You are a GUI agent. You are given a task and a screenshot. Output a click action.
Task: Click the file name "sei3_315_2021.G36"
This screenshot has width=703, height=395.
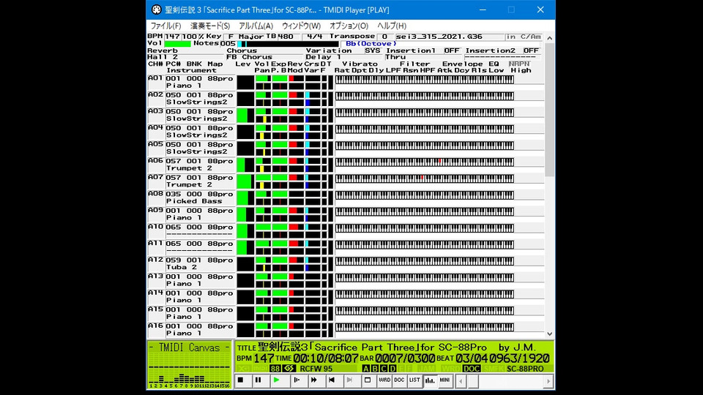point(439,37)
